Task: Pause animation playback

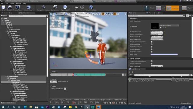Action: click(x=117, y=103)
